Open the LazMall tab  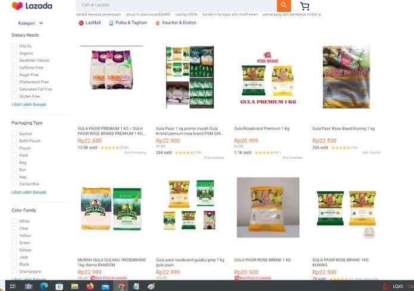90,23
